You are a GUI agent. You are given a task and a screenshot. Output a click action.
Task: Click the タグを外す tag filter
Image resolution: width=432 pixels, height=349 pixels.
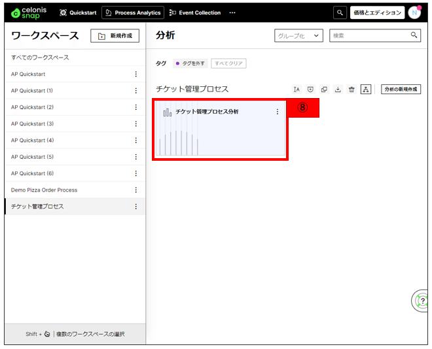(190, 63)
